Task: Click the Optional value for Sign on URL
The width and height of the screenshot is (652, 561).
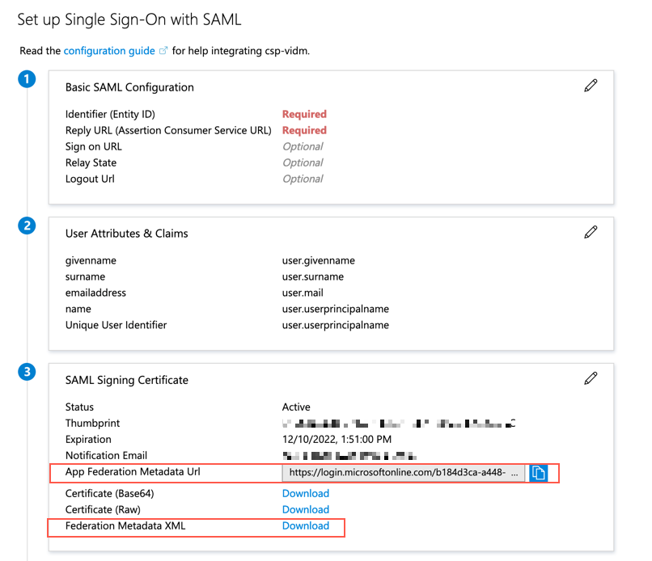Action: (303, 146)
